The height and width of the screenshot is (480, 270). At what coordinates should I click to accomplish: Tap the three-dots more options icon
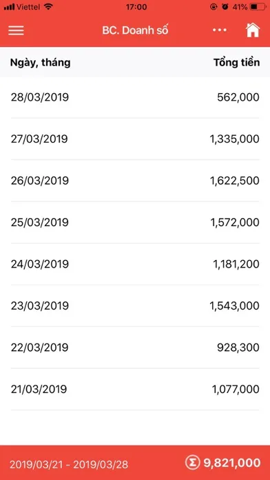click(220, 30)
